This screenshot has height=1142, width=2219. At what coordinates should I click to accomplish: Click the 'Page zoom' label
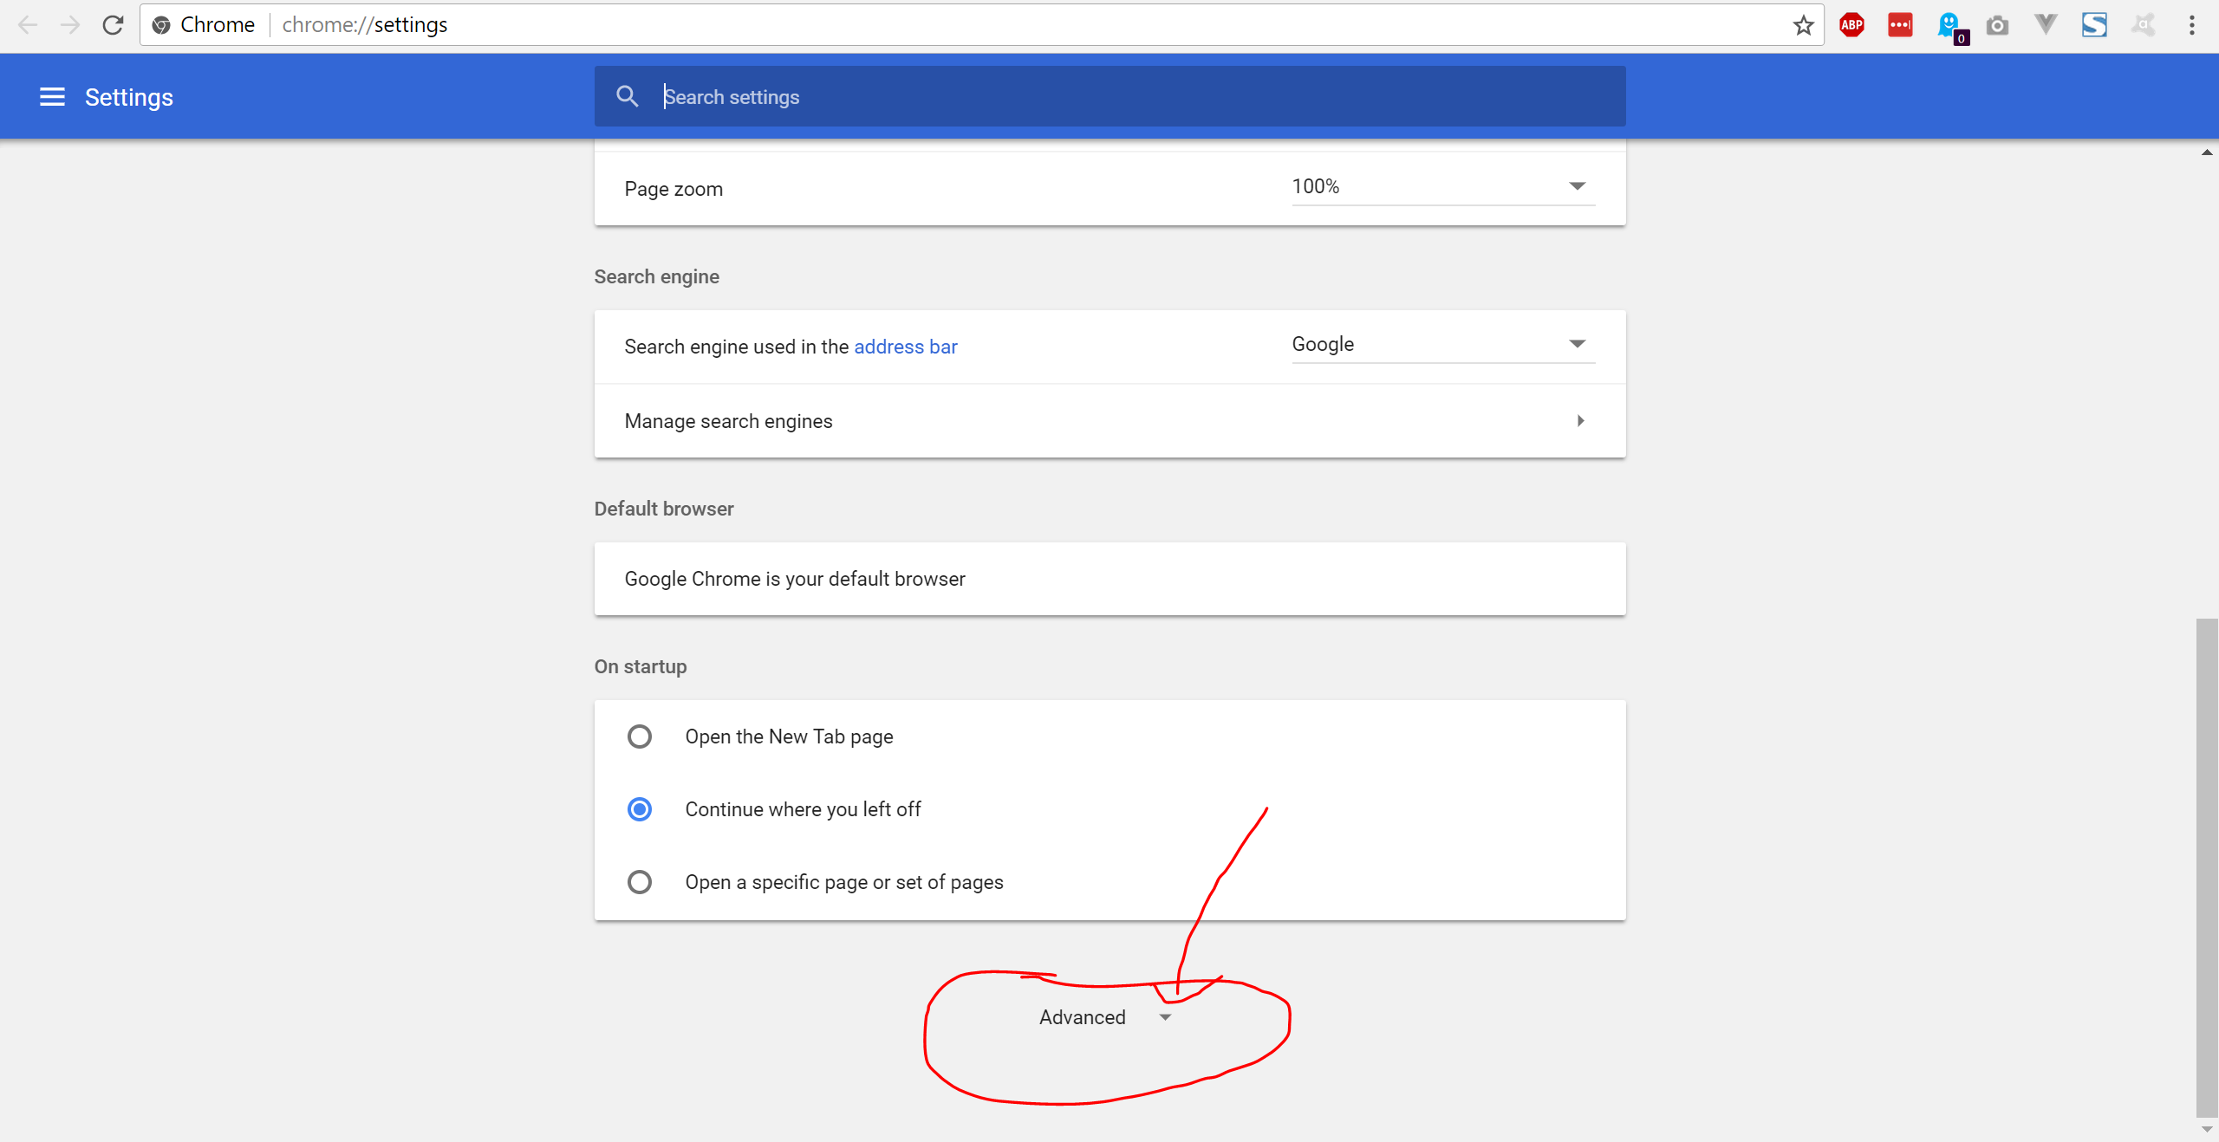(674, 189)
